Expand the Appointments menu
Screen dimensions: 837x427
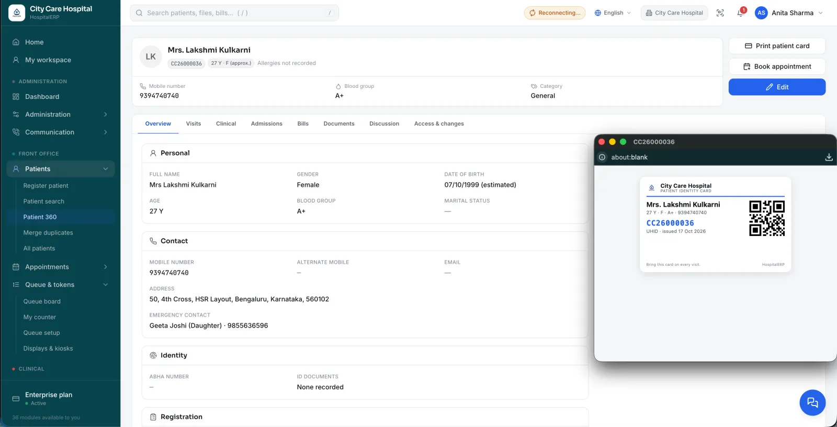[x=60, y=267]
